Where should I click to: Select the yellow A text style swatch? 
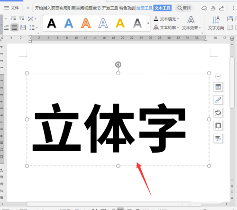pyautogui.click(x=120, y=23)
